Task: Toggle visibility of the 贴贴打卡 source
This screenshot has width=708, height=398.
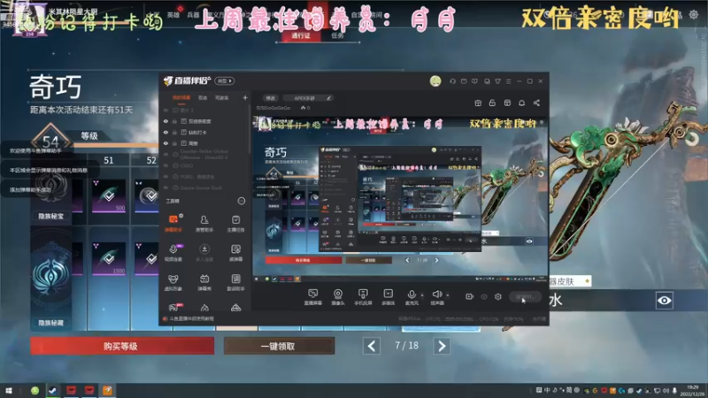Action: pyautogui.click(x=165, y=132)
